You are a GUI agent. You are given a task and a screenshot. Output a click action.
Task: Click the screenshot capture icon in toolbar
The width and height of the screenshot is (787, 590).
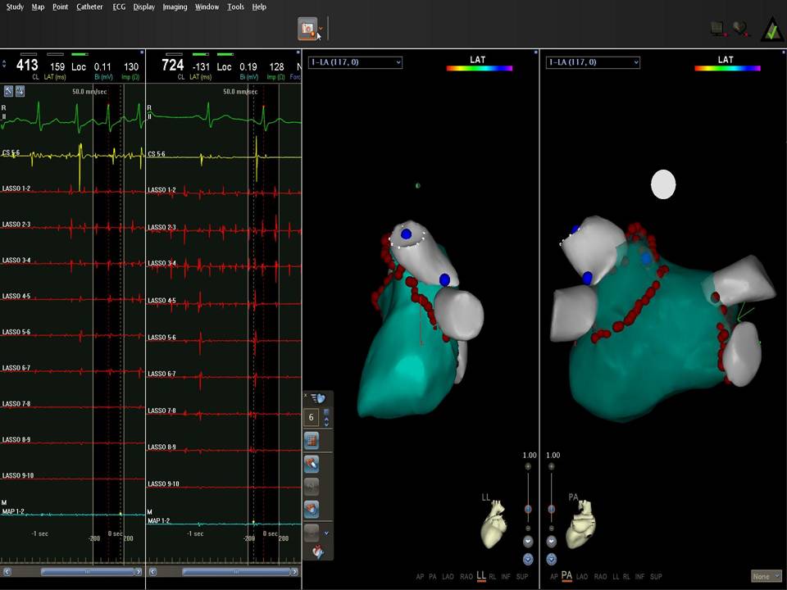[x=307, y=29]
